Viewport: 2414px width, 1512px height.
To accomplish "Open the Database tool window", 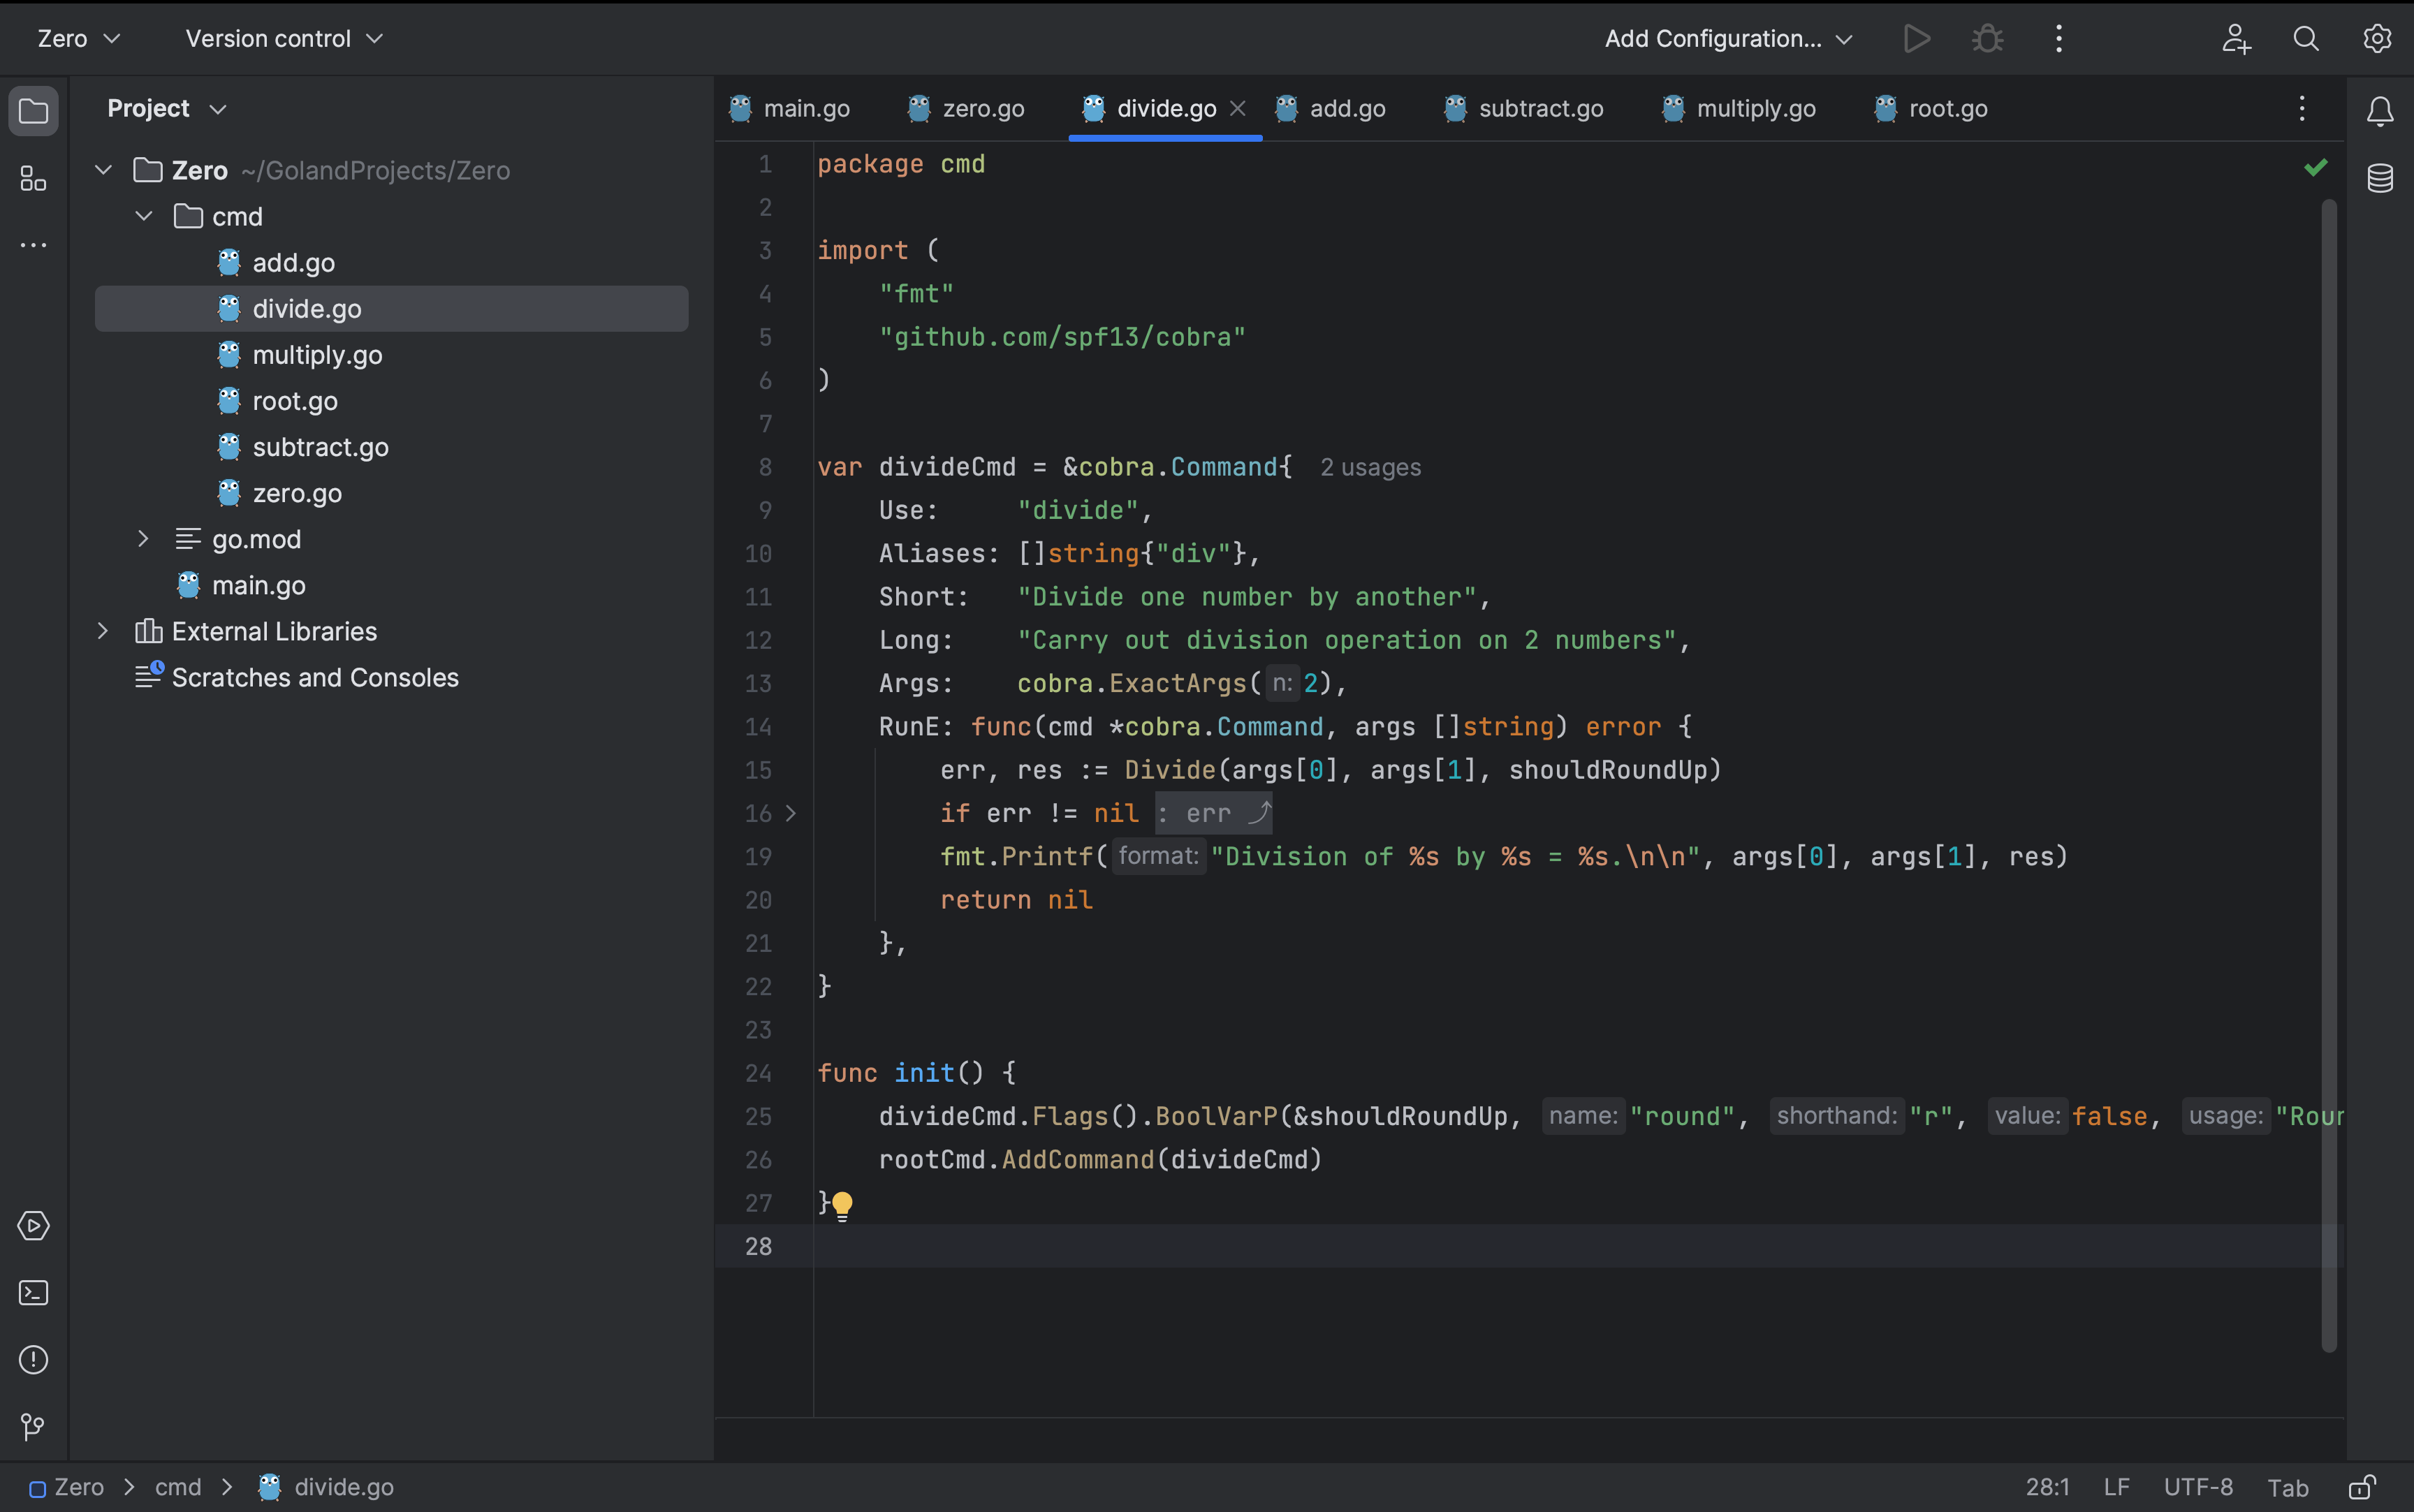I will pos(2380,178).
